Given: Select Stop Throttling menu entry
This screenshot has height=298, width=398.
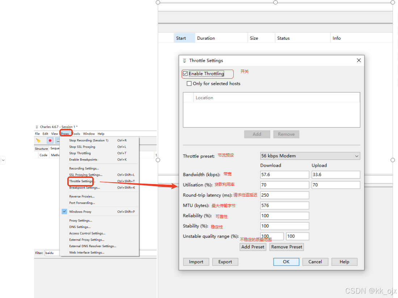Looking at the screenshot, I should [x=99, y=153].
